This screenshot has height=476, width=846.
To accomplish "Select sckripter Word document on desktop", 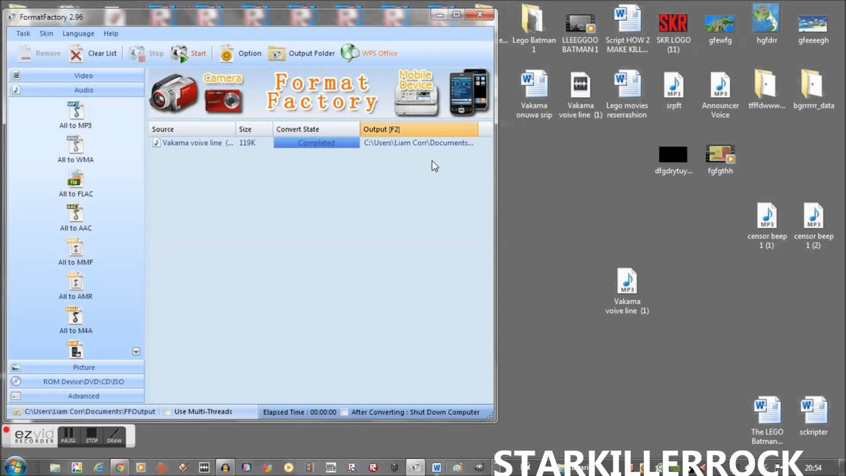I will [813, 416].
